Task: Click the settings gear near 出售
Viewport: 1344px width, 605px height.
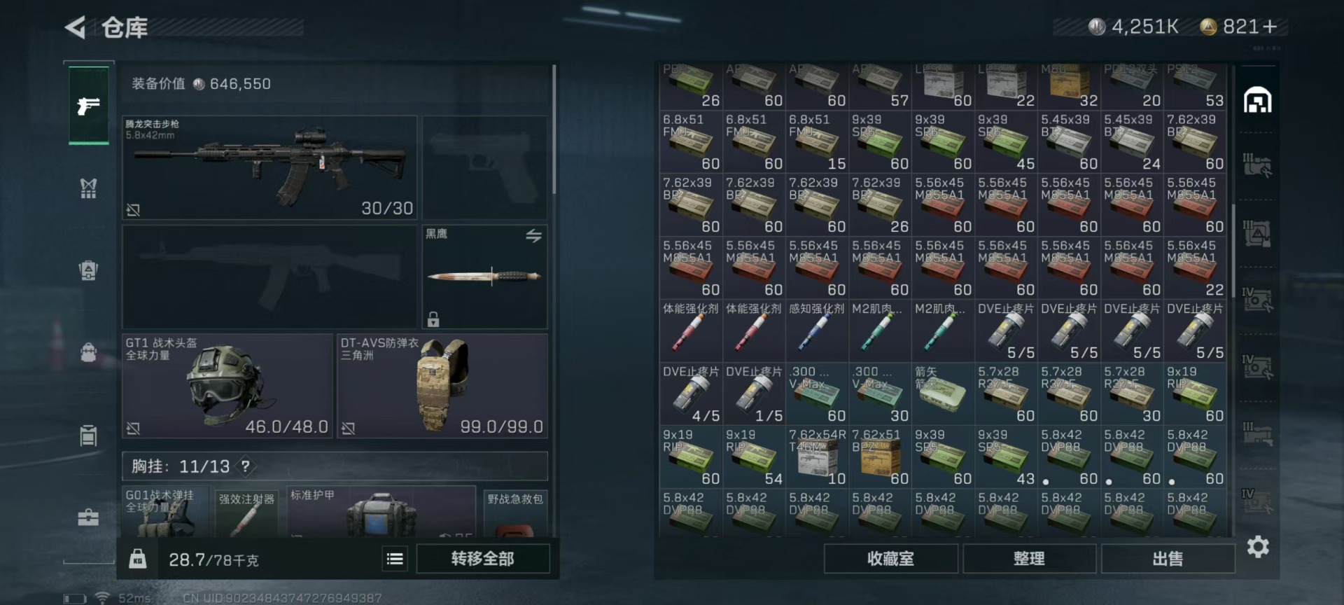Action: point(1258,547)
